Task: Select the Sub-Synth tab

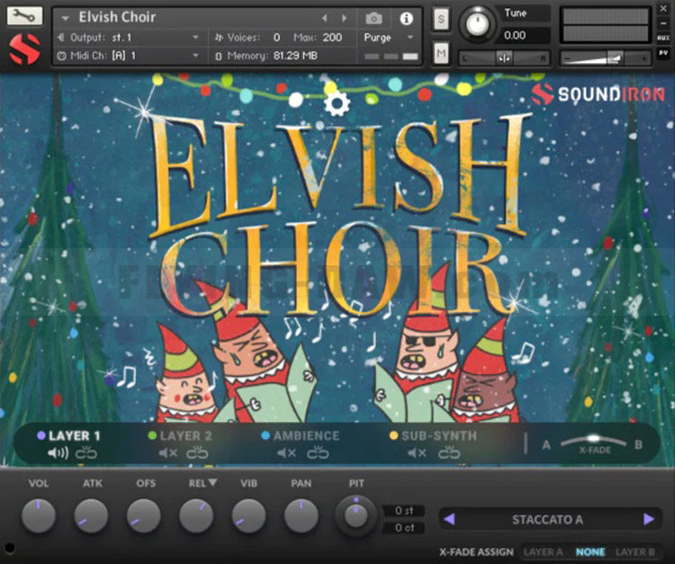Action: point(438,435)
